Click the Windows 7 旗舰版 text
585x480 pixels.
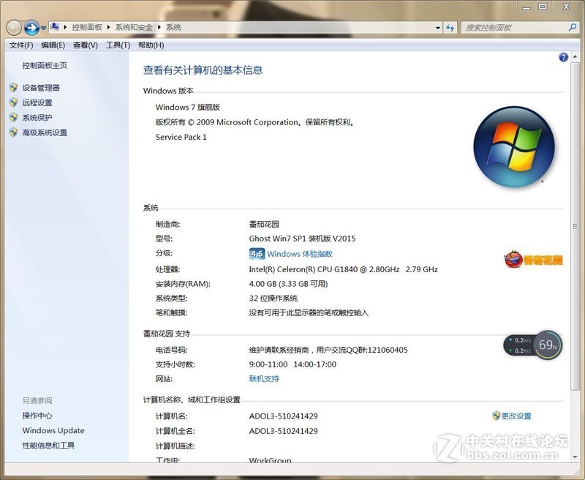pyautogui.click(x=188, y=107)
